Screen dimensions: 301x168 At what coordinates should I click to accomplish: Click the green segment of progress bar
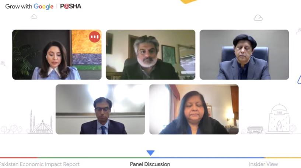pyautogui.click(x=94, y=158)
